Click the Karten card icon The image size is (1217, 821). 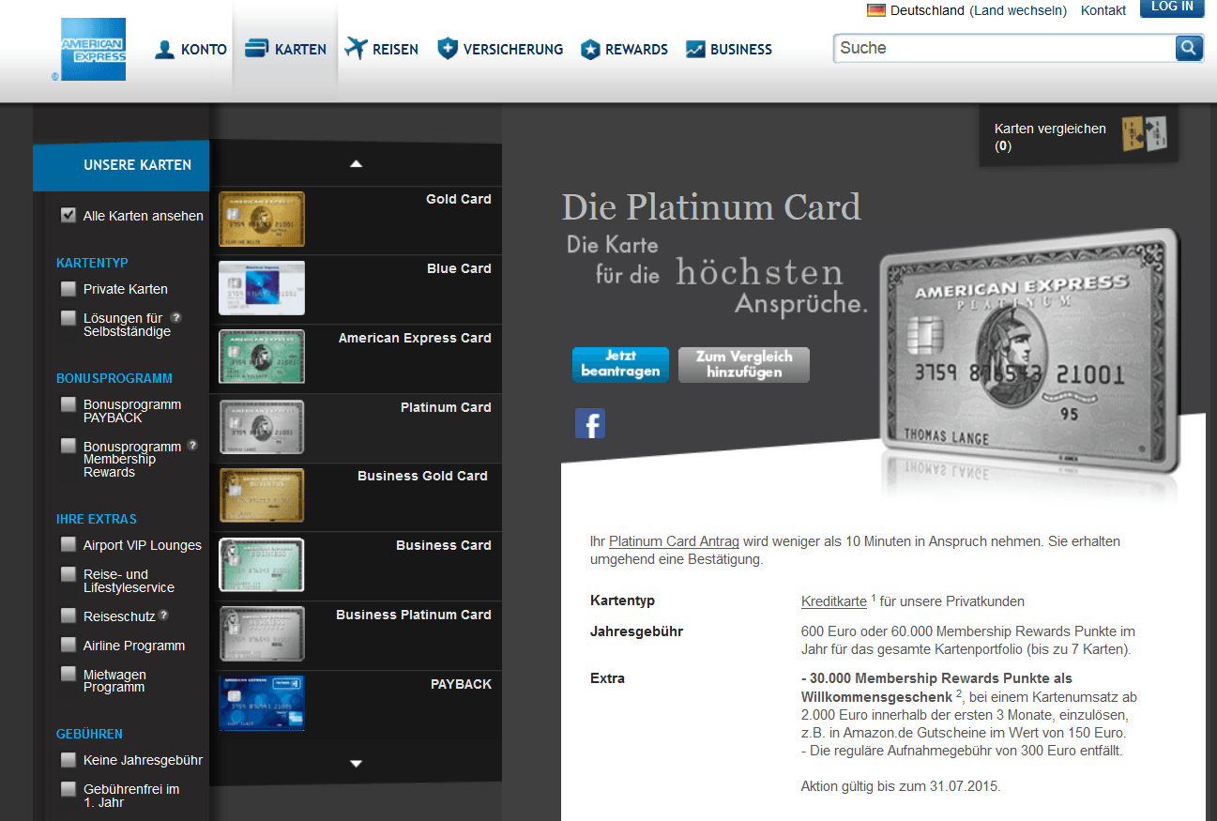coord(256,49)
